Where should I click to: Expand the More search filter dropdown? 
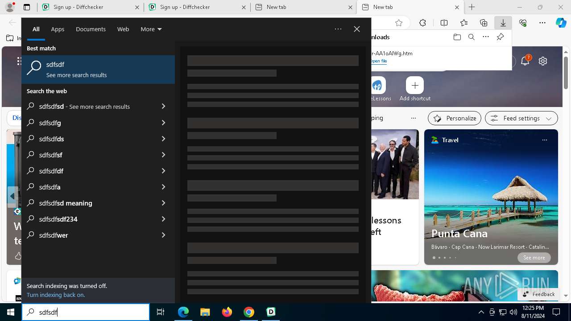(x=151, y=29)
